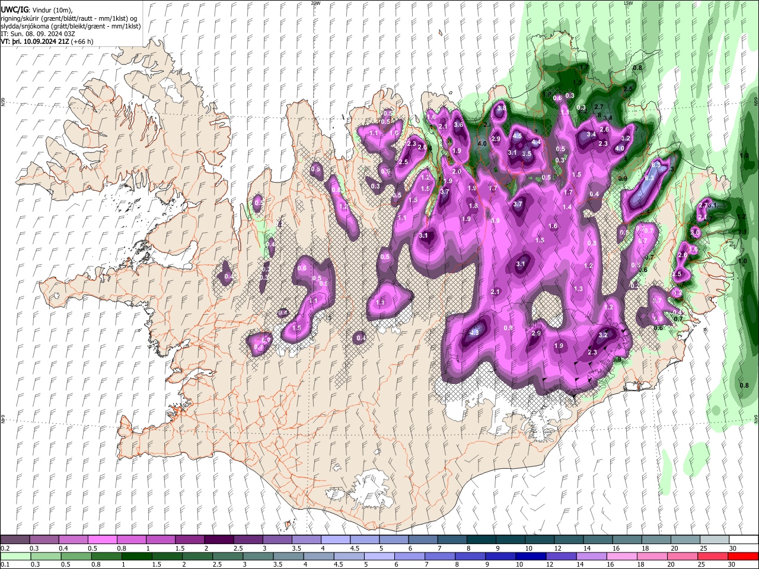The image size is (759, 569).
Task: Click the 4.3 snowfall value on the map
Action: [474, 333]
